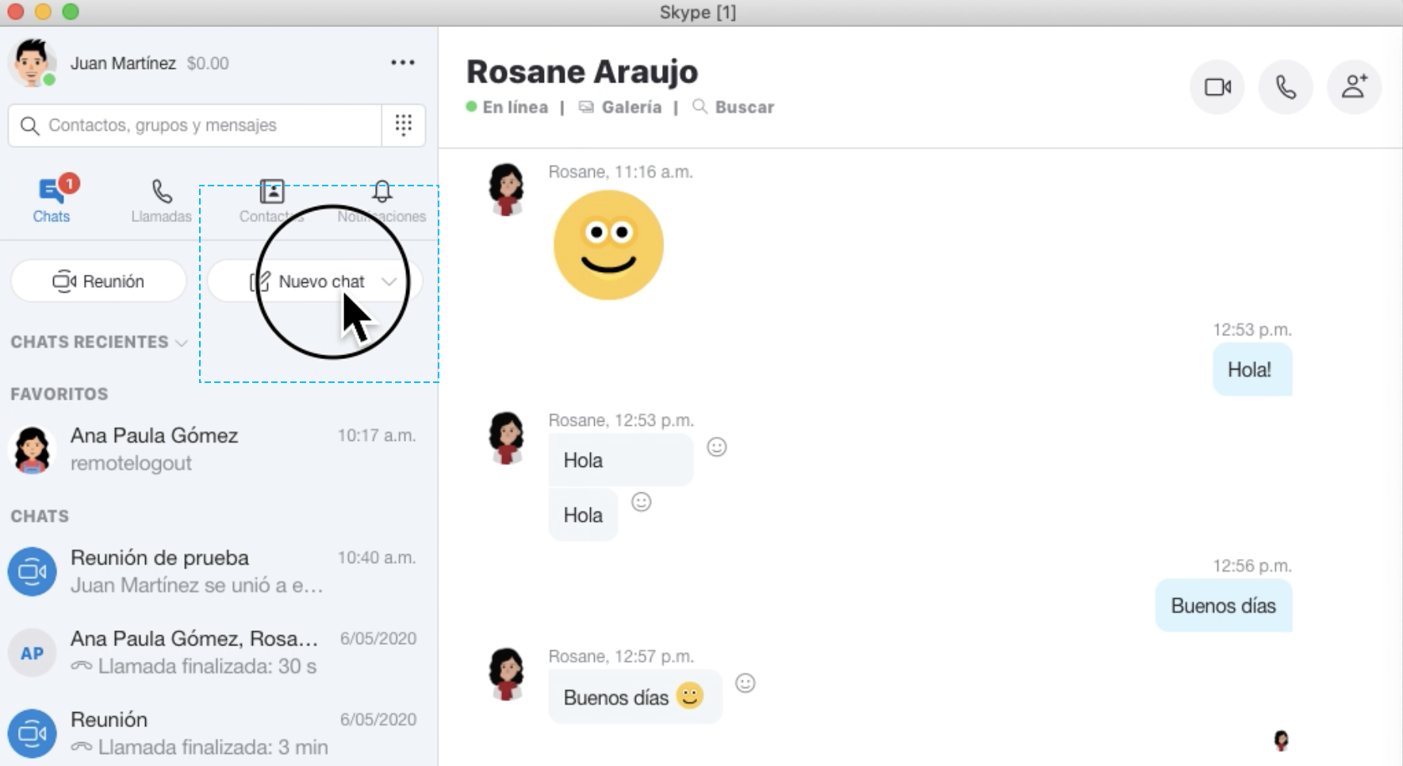React to Rosane's Buenos días message
Screen dimensions: 1403x766
click(746, 683)
